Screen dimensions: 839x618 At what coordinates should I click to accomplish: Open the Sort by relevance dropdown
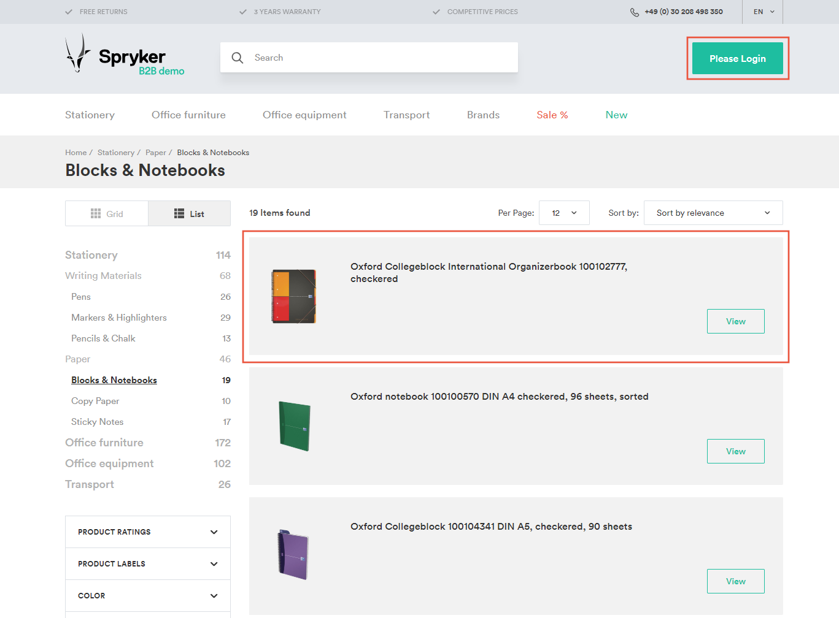[x=713, y=213]
